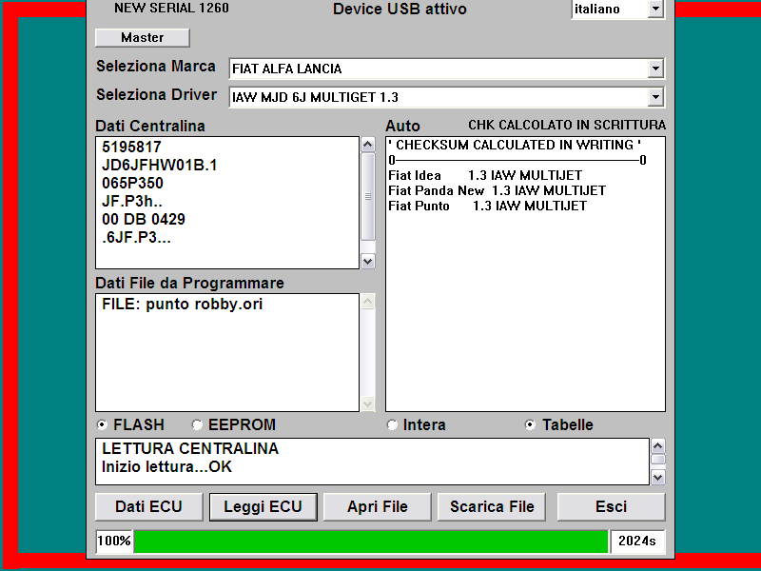Click the Master button

click(x=143, y=38)
